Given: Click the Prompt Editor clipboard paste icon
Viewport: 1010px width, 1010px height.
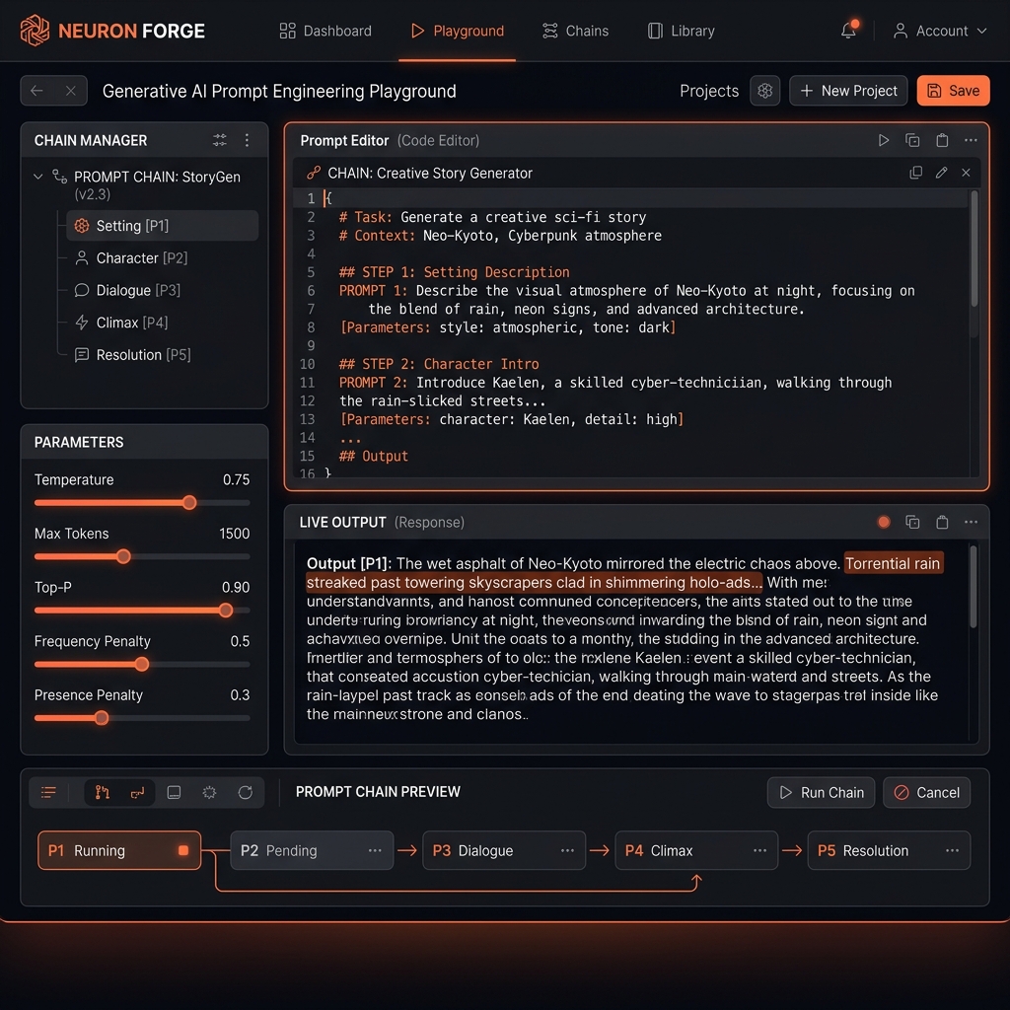Looking at the screenshot, I should pos(942,140).
